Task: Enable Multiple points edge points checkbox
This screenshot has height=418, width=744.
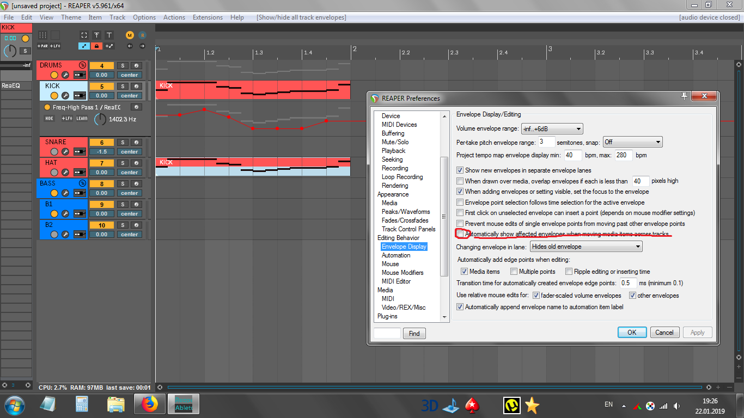Action: 514,272
